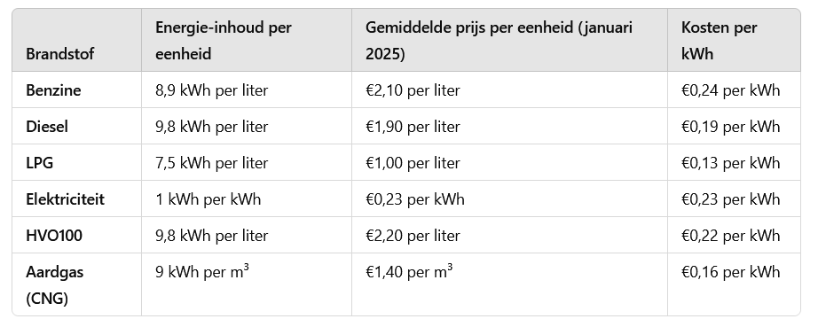Click the 9 kWh per m³ cell
The height and width of the screenshot is (319, 826).
(x=202, y=272)
